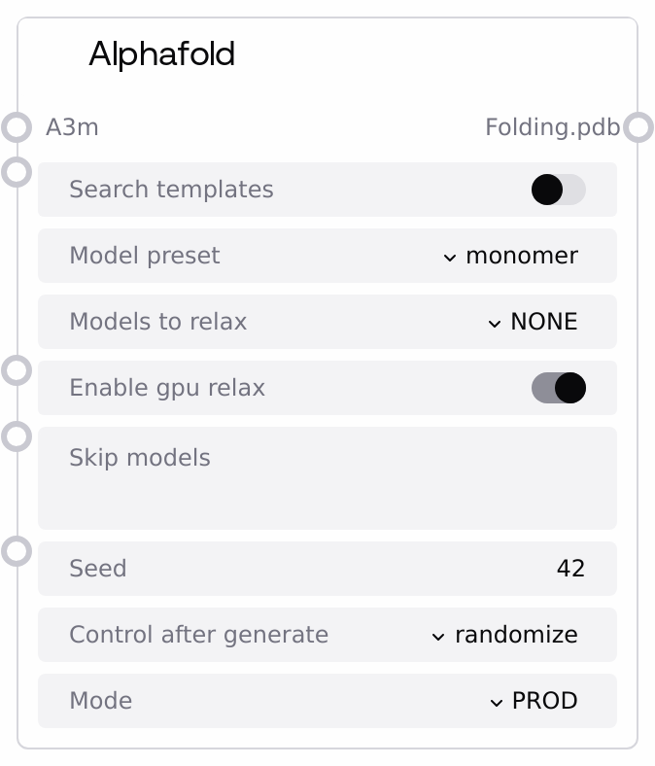The width and height of the screenshot is (655, 766).
Task: Click the Skip models input socket
Action: click(x=17, y=436)
